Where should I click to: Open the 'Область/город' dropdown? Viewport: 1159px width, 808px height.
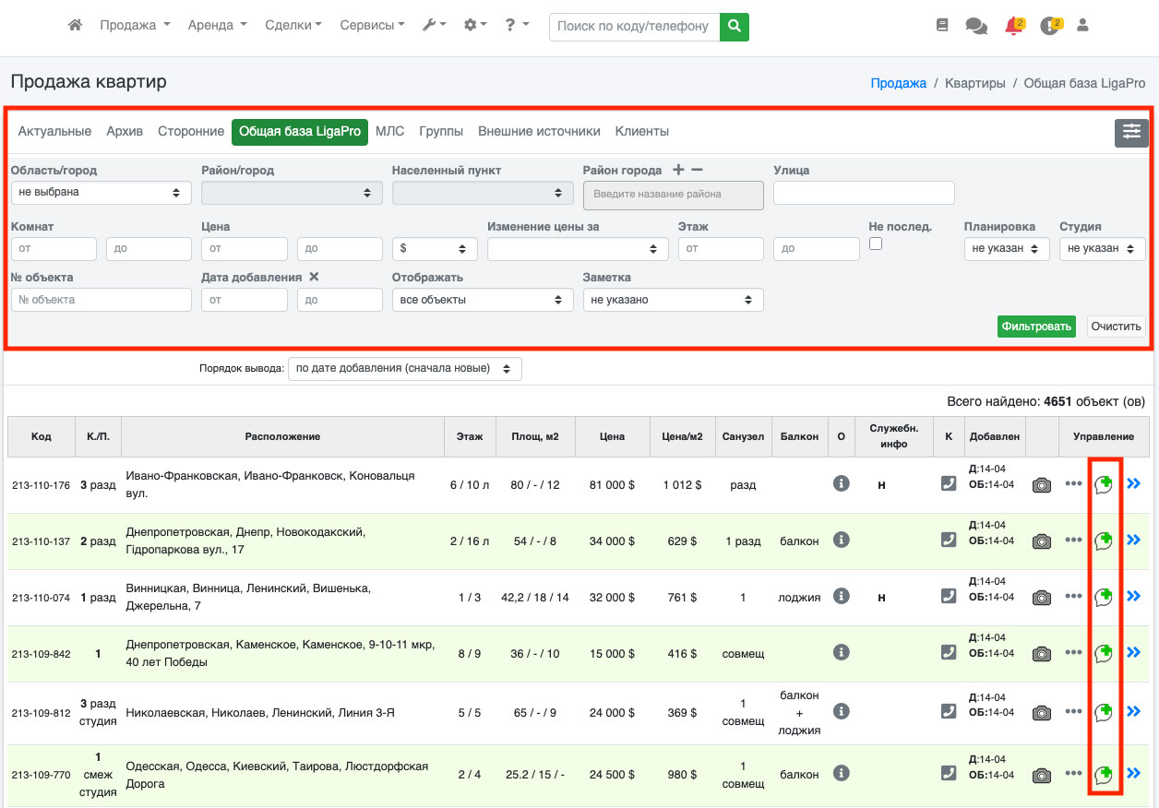(102, 193)
